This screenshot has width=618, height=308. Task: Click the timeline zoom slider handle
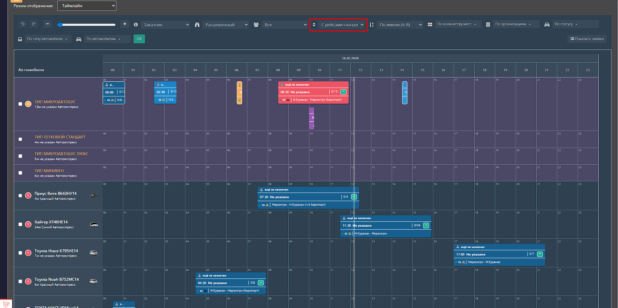(x=60, y=25)
